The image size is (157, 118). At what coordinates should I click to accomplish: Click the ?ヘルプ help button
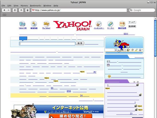point(132,22)
